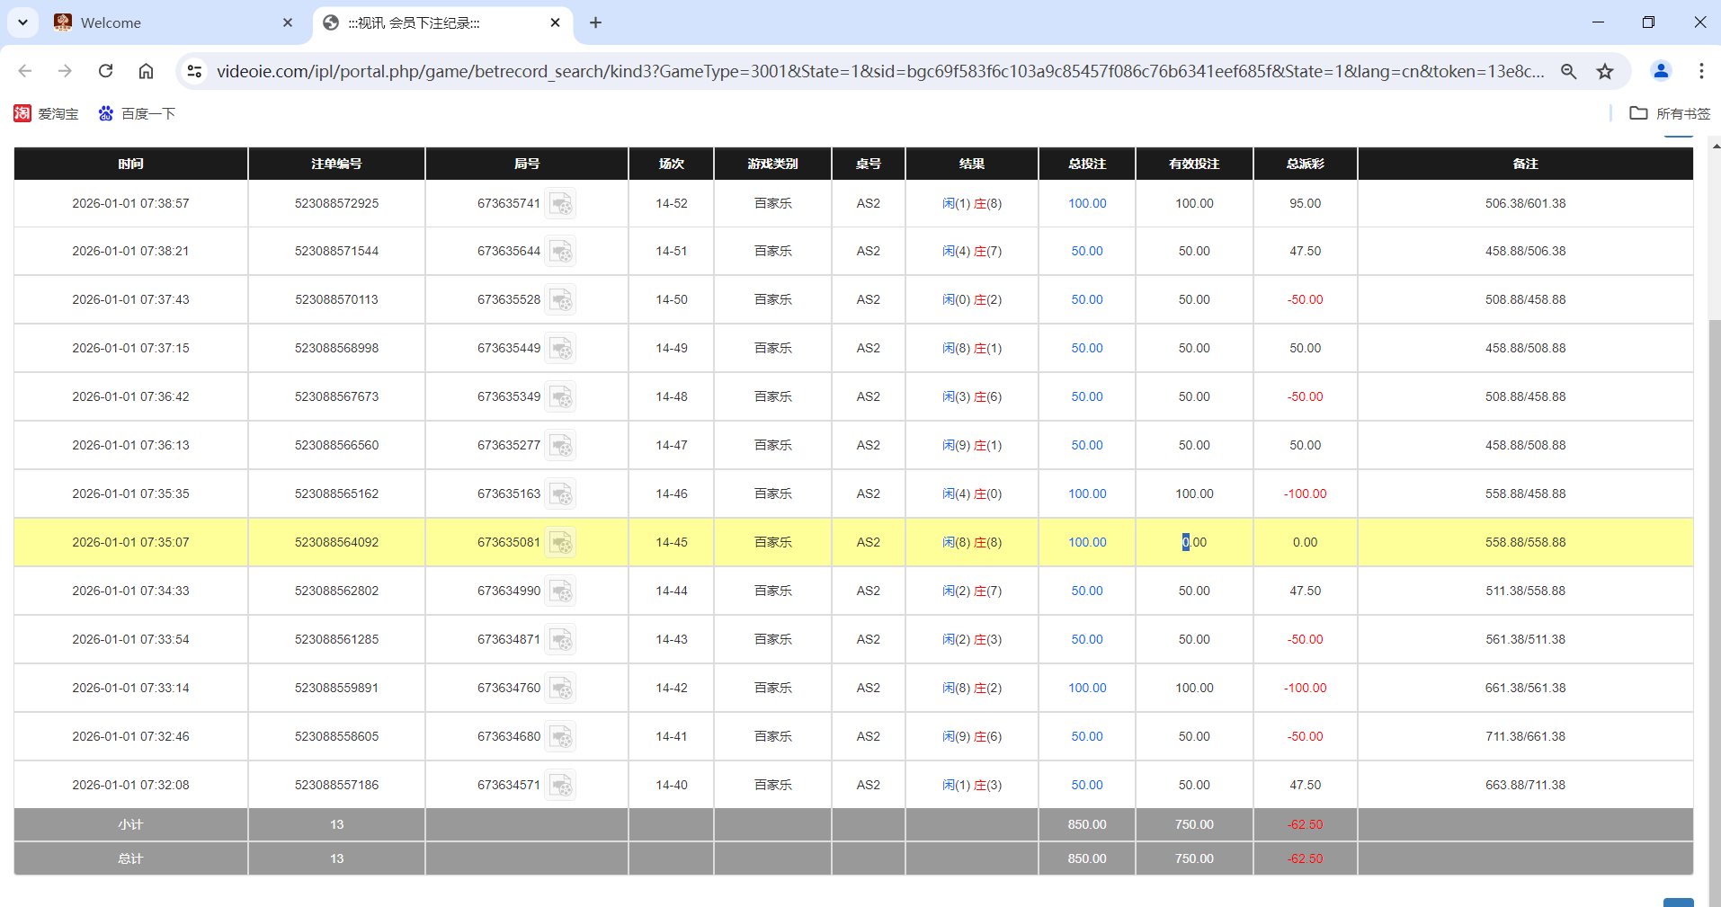Expand the tab search dropdown arrow
This screenshot has height=907, width=1721.
tap(22, 22)
